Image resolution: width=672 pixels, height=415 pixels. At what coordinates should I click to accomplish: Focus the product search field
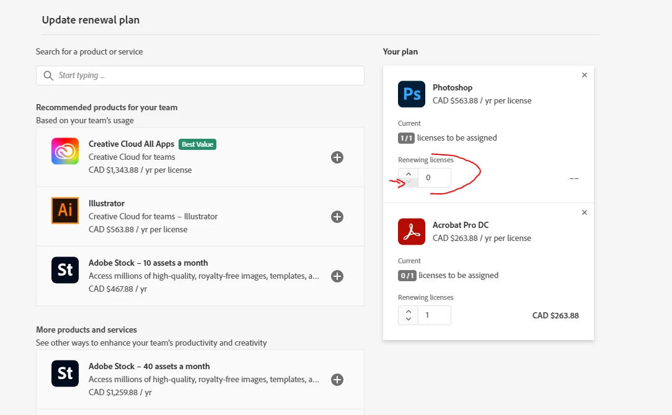click(200, 76)
